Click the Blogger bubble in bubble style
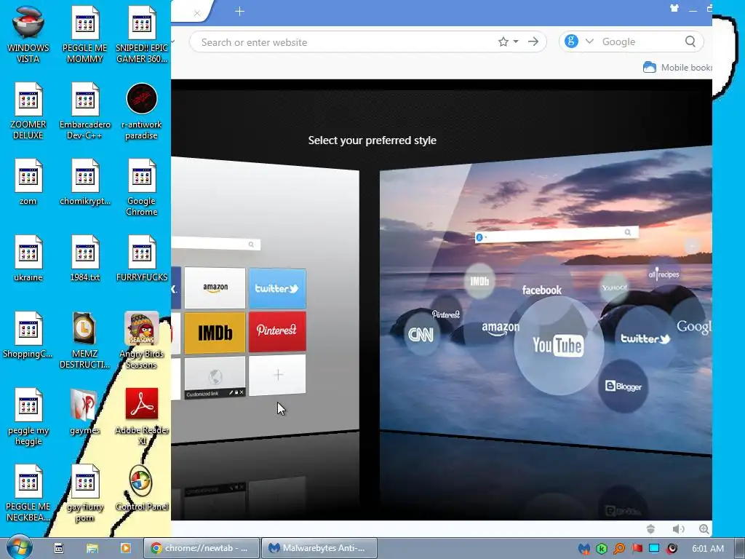This screenshot has height=559, width=745. coord(624,386)
